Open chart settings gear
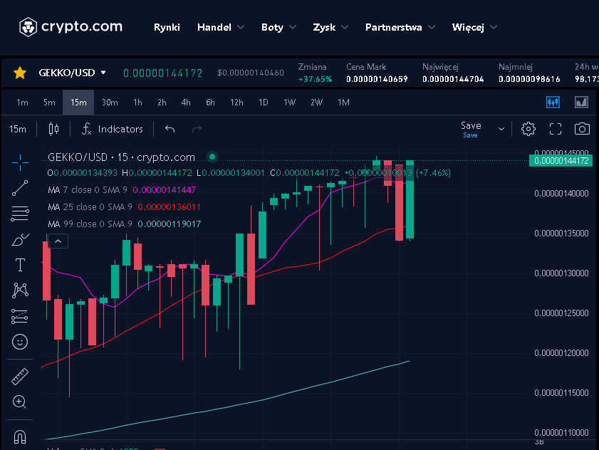599x450 pixels. (x=528, y=129)
